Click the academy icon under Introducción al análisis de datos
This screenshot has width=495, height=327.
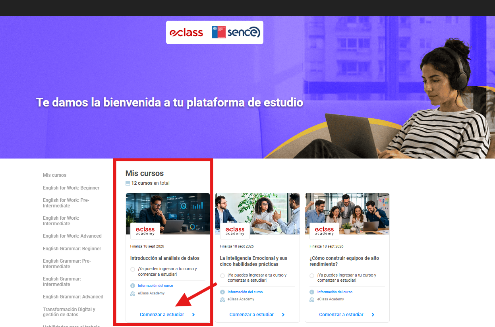coord(133,294)
